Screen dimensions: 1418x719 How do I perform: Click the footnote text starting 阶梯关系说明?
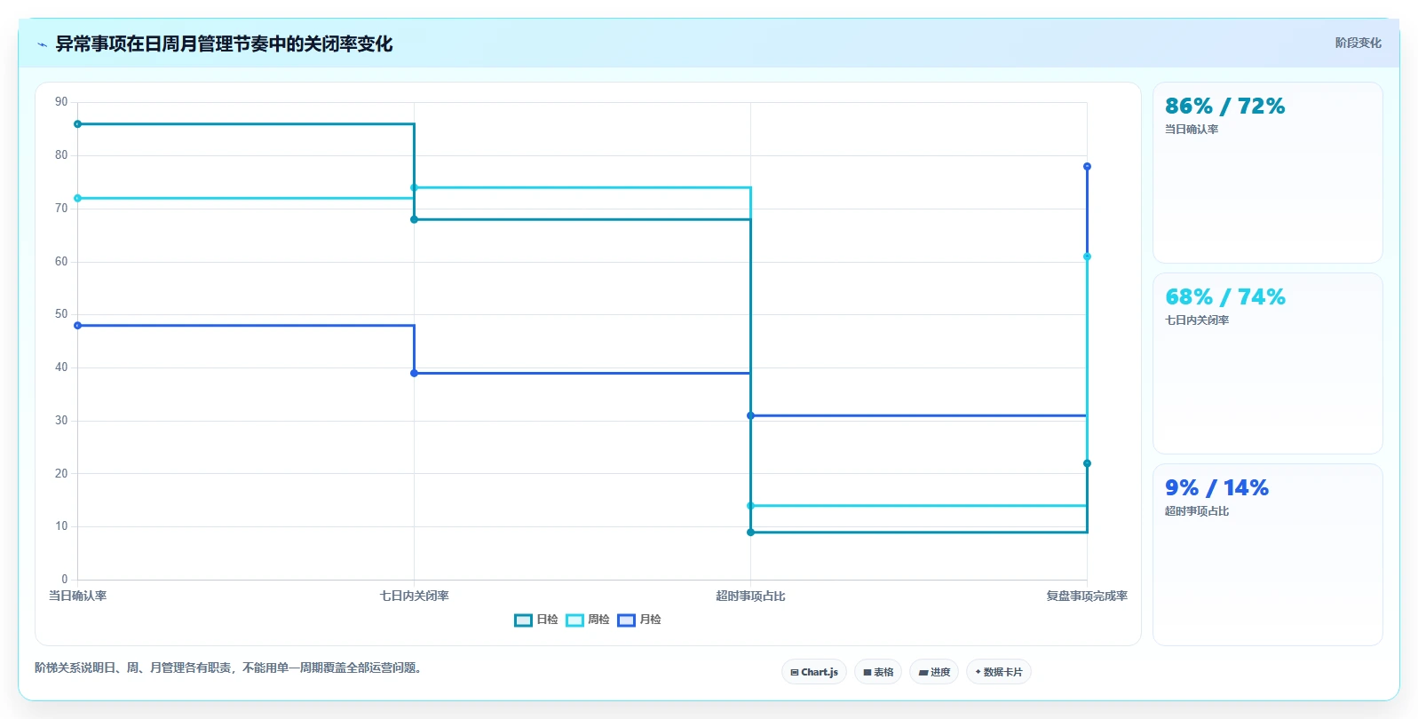tap(230, 668)
